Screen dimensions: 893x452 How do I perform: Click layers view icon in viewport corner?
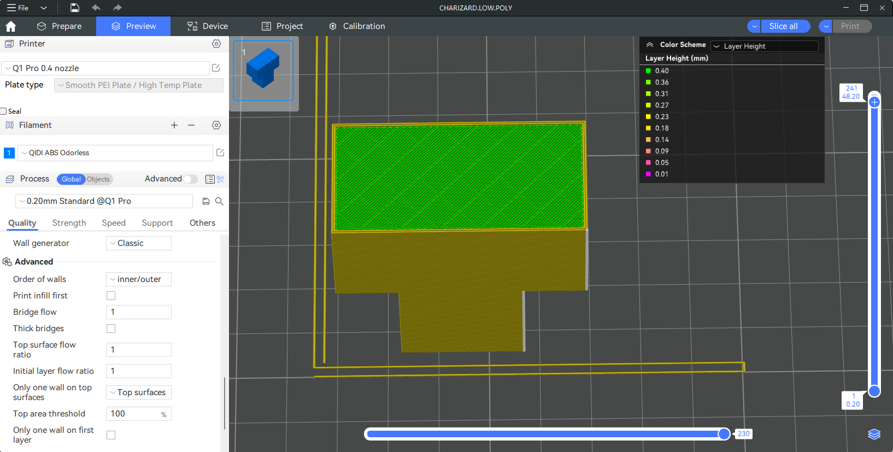[874, 434]
